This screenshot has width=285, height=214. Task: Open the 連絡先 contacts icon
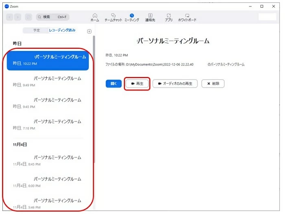coord(150,18)
